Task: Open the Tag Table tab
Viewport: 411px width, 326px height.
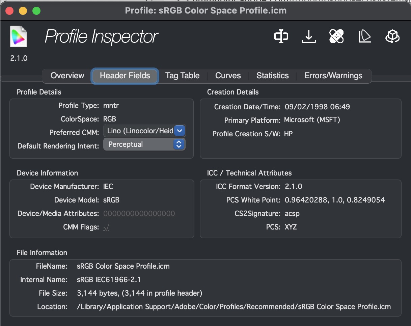Action: pyautogui.click(x=183, y=76)
